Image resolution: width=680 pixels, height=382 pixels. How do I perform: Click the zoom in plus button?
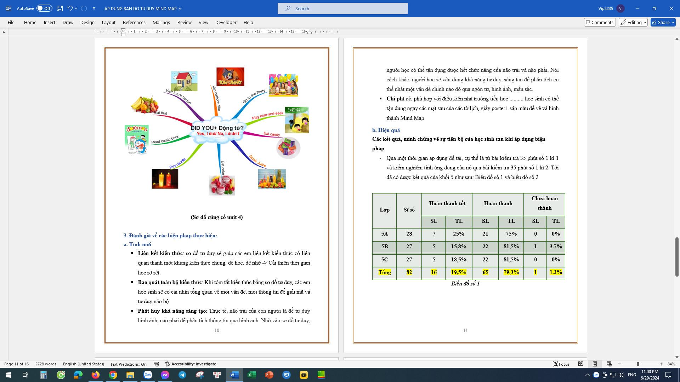click(x=661, y=364)
